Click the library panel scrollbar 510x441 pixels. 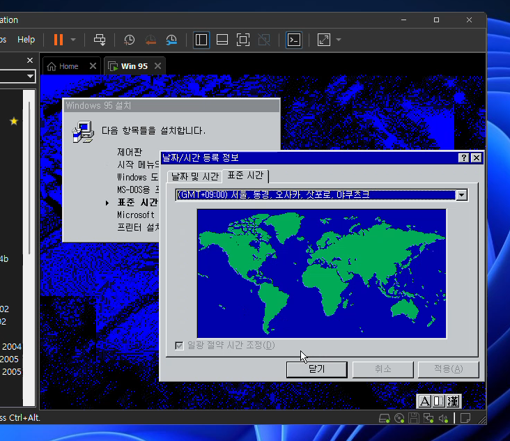[x=29, y=178]
